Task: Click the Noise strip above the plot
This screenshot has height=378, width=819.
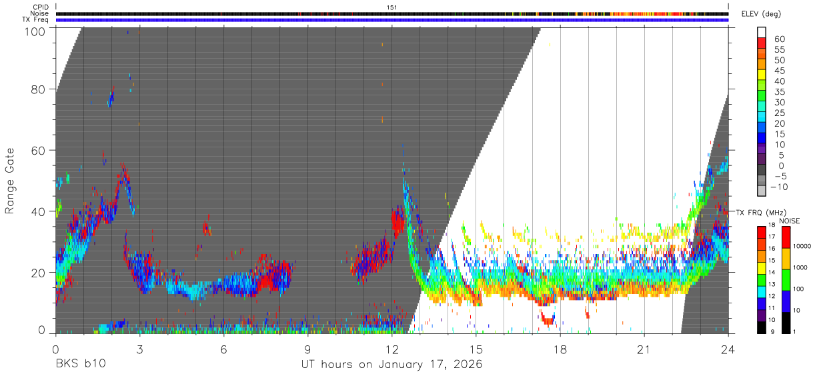Action: pos(392,13)
